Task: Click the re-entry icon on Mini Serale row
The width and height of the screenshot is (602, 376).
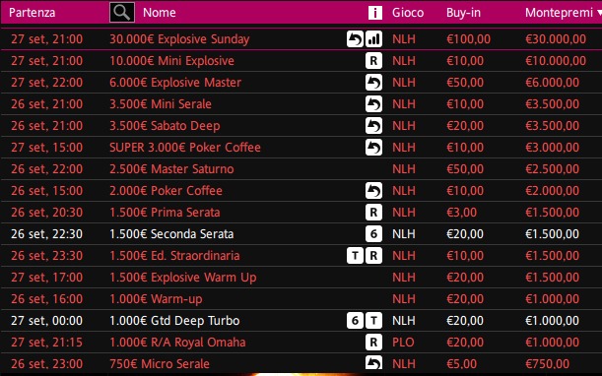Action: [373, 104]
